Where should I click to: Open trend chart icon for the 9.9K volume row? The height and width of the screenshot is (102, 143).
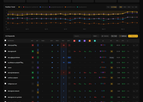(134, 73)
